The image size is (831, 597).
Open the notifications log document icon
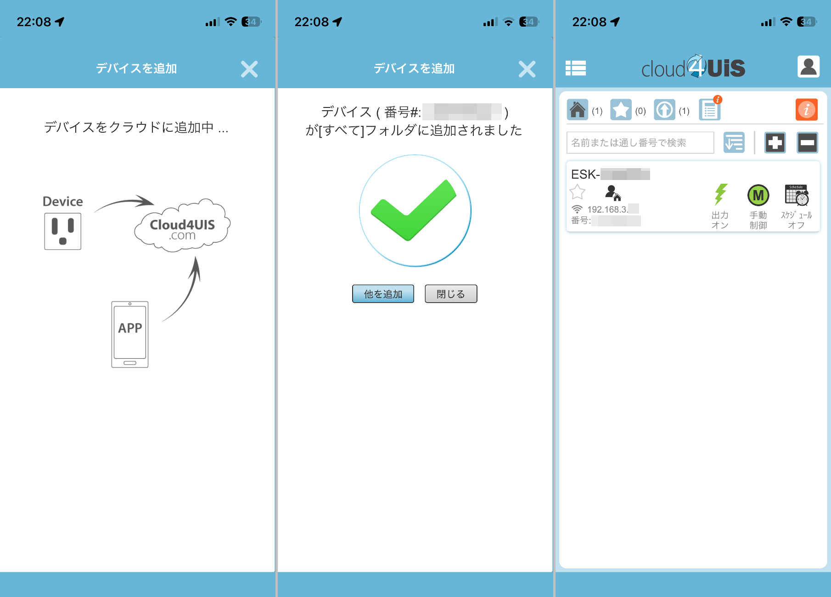pyautogui.click(x=710, y=109)
